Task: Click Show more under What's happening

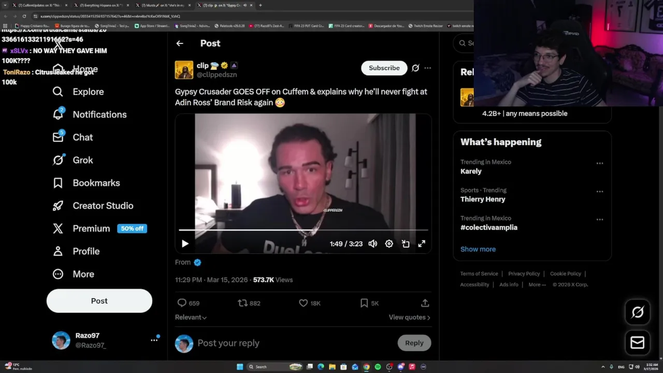Action: click(x=478, y=249)
